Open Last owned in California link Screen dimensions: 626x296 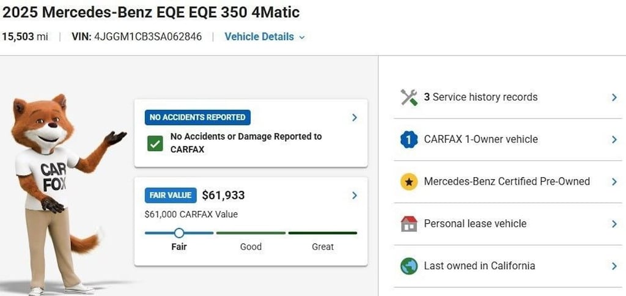(x=479, y=265)
